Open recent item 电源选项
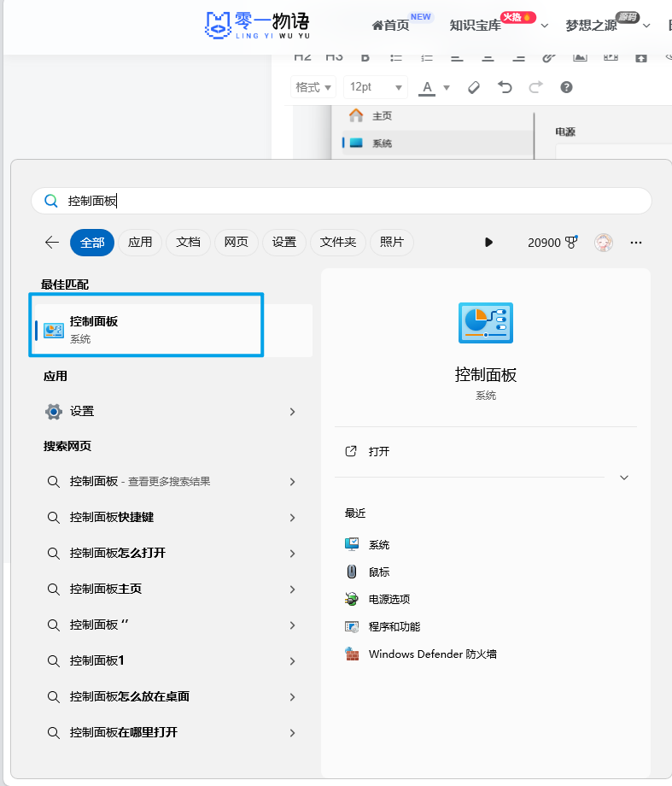Screen dimensions: 672x786 [389, 600]
